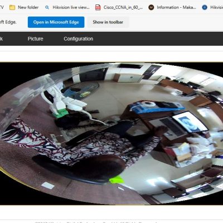Click the monitor shown in the camera feed
The height and width of the screenshot is (223, 223).
190,122
